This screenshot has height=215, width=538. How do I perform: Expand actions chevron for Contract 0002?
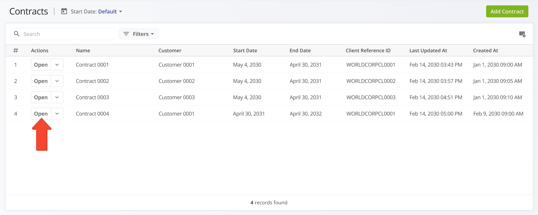click(57, 81)
